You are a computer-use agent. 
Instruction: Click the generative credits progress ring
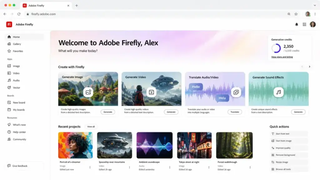pos(276,48)
